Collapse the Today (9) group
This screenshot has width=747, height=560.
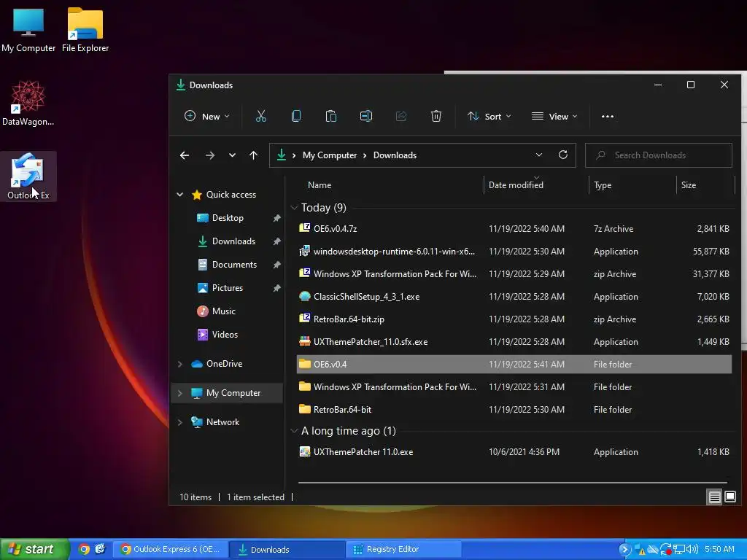click(294, 208)
